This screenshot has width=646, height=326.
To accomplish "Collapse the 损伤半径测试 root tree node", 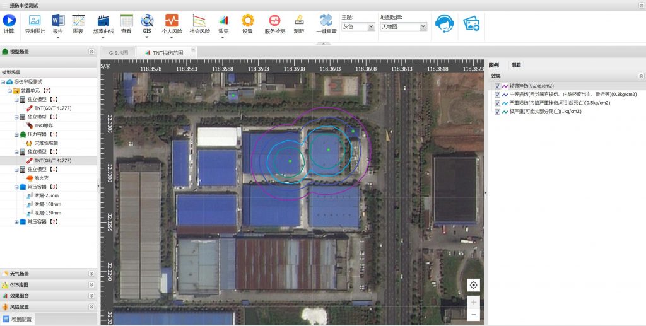I will (x=3, y=82).
